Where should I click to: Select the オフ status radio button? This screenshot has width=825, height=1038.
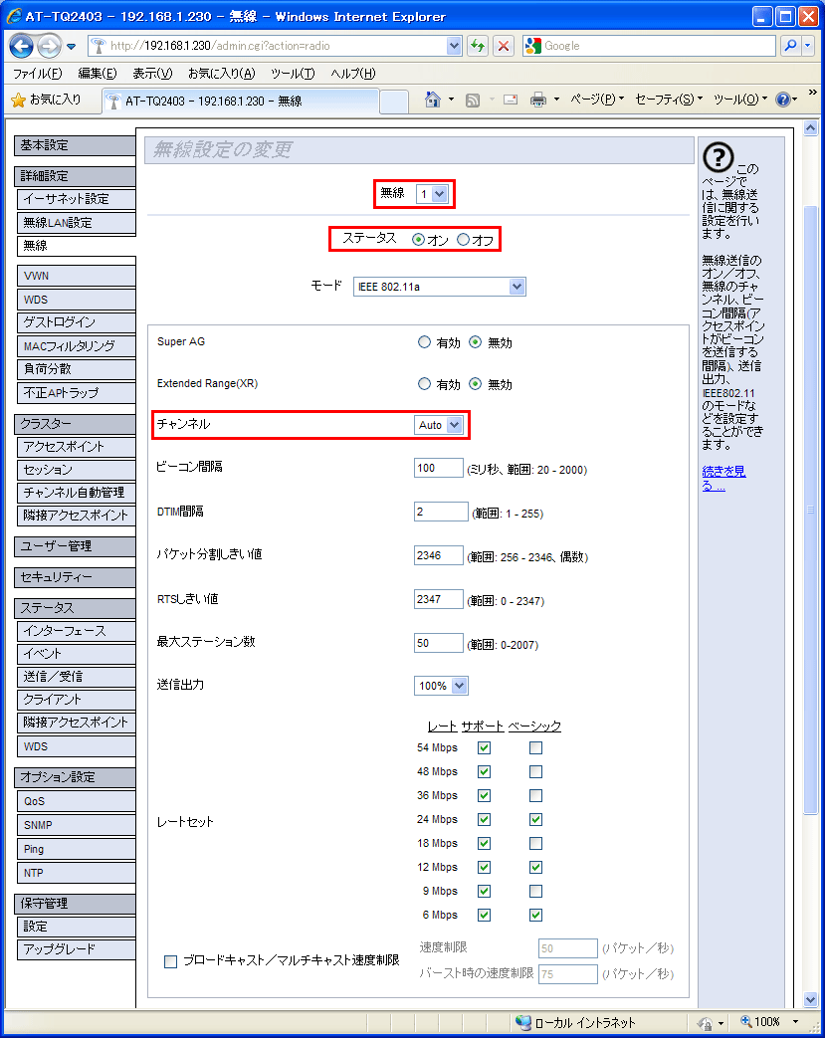tap(464, 240)
